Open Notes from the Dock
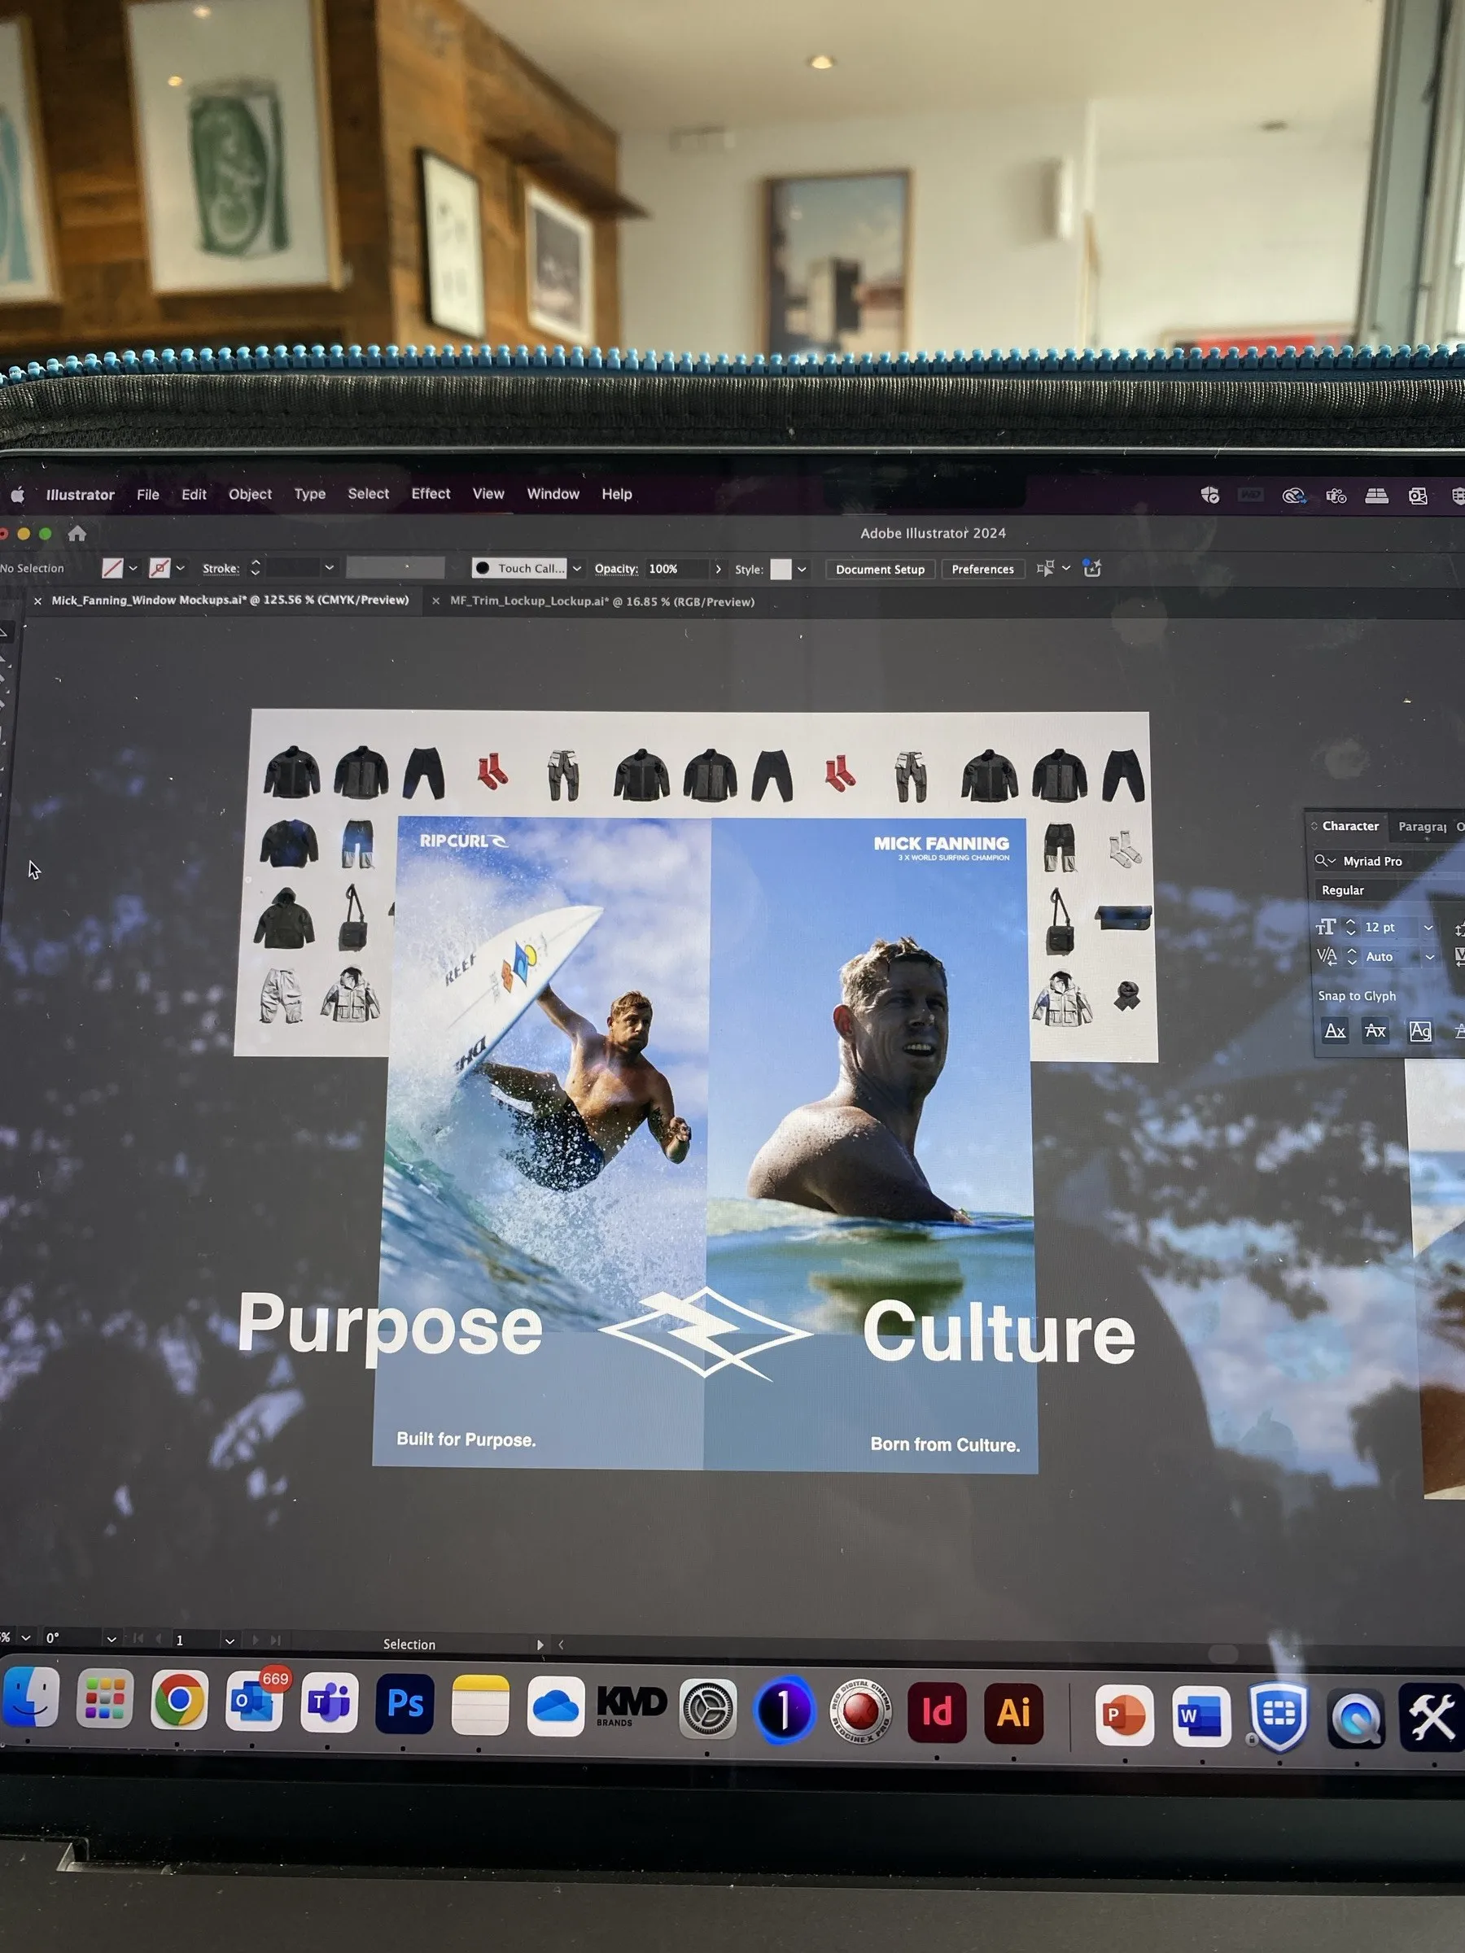Screen dimensions: 1465x1953 [x=479, y=1705]
